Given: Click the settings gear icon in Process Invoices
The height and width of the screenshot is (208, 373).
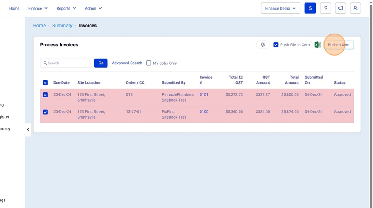Looking at the screenshot, I should point(262,45).
